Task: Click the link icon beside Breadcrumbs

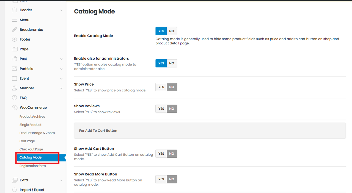Action: tap(15, 30)
